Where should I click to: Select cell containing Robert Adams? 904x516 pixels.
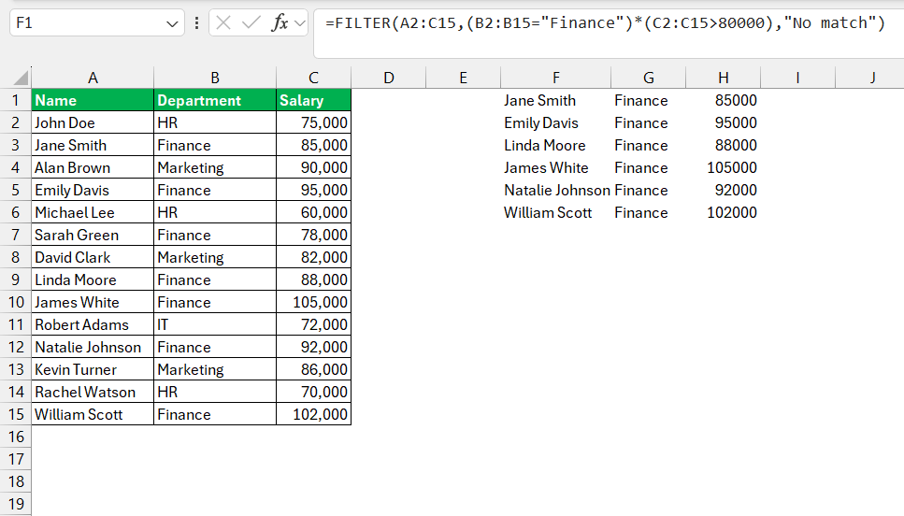click(93, 324)
